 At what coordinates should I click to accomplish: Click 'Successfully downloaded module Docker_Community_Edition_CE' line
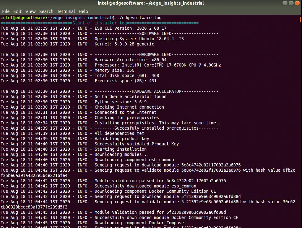[x=119, y=217]
